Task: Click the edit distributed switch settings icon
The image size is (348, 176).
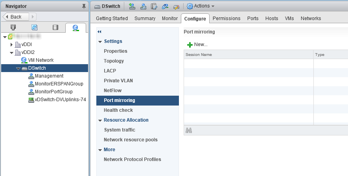Action: click(154, 6)
